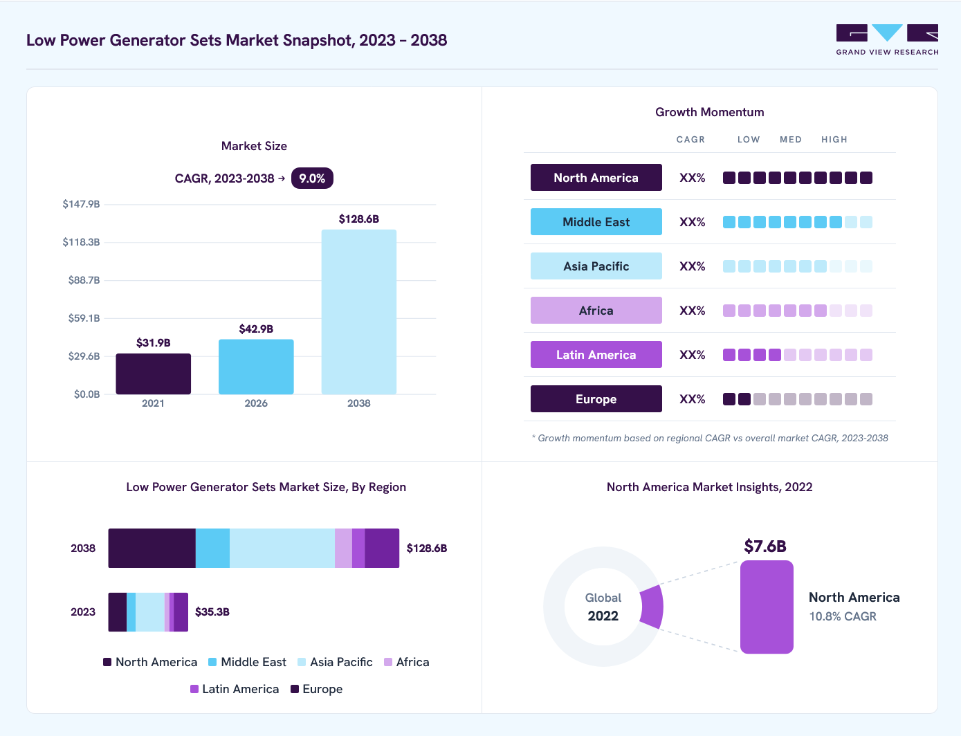
Task: Click the Latin America region label in Growth Momentum
Action: tap(596, 355)
